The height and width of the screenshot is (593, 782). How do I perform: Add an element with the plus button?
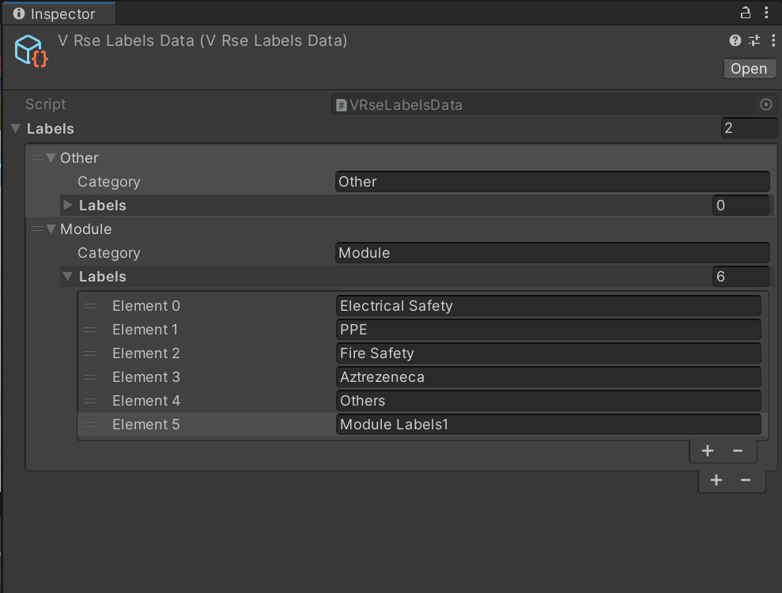tap(708, 451)
